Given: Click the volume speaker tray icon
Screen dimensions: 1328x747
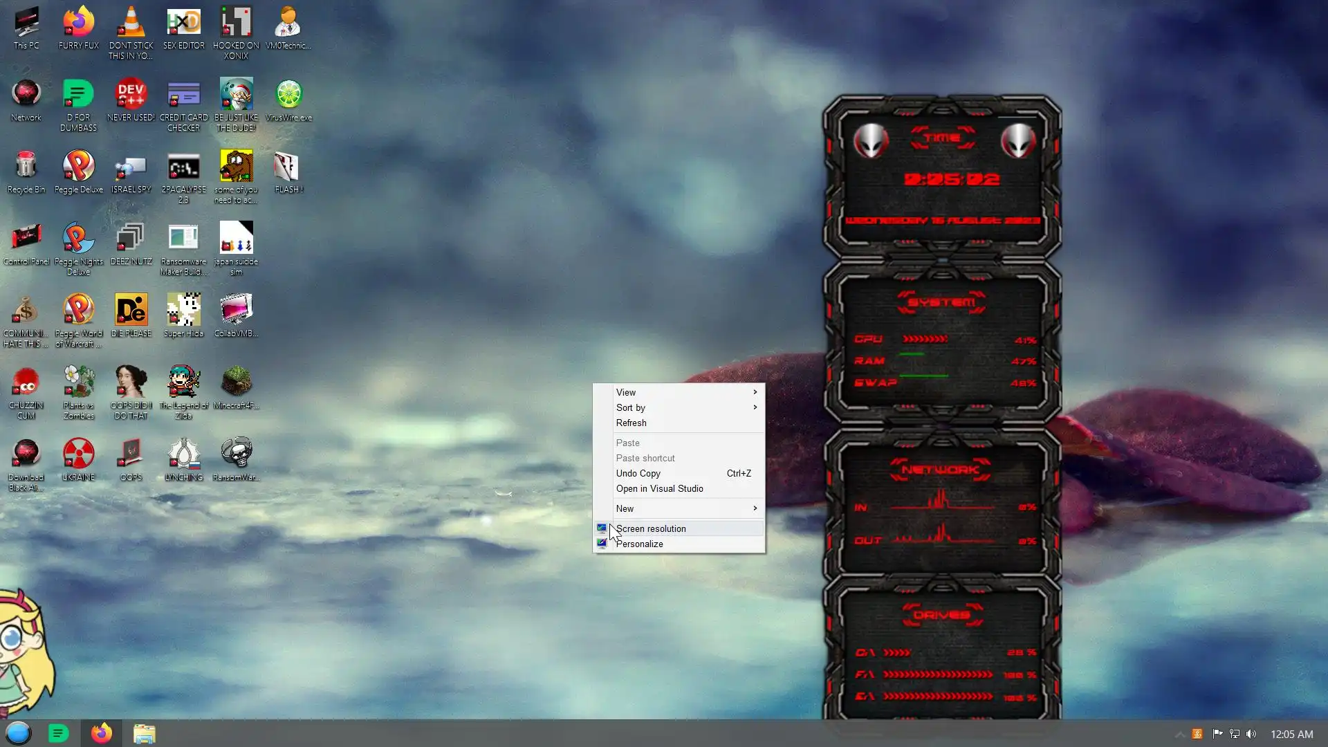Looking at the screenshot, I should tap(1251, 734).
